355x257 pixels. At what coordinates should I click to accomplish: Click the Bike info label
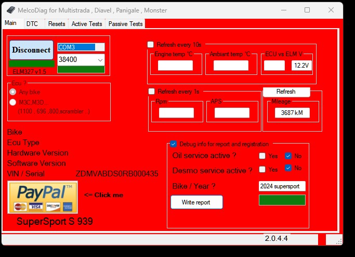click(15, 132)
